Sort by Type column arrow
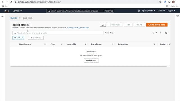The width and height of the screenshot is (180, 101). [62, 44]
